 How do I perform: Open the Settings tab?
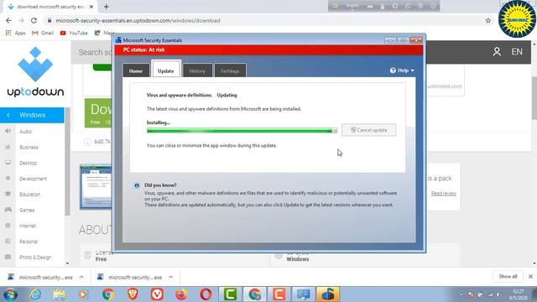pos(230,70)
